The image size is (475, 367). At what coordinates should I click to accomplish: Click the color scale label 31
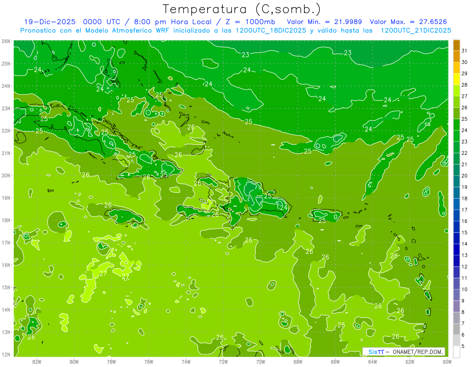465,51
